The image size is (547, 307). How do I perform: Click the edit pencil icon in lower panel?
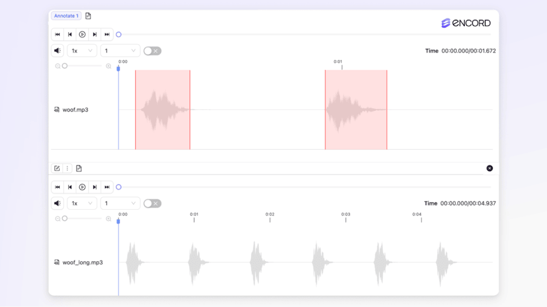coord(57,168)
